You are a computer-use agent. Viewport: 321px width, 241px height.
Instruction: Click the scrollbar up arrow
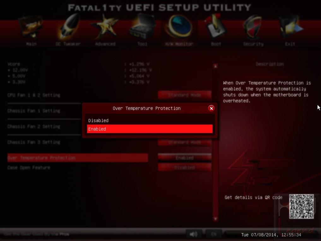[x=215, y=66]
